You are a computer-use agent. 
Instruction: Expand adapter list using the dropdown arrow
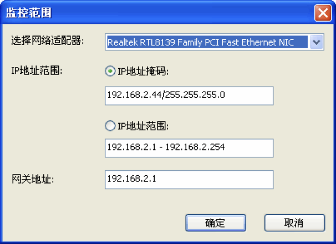click(317, 42)
